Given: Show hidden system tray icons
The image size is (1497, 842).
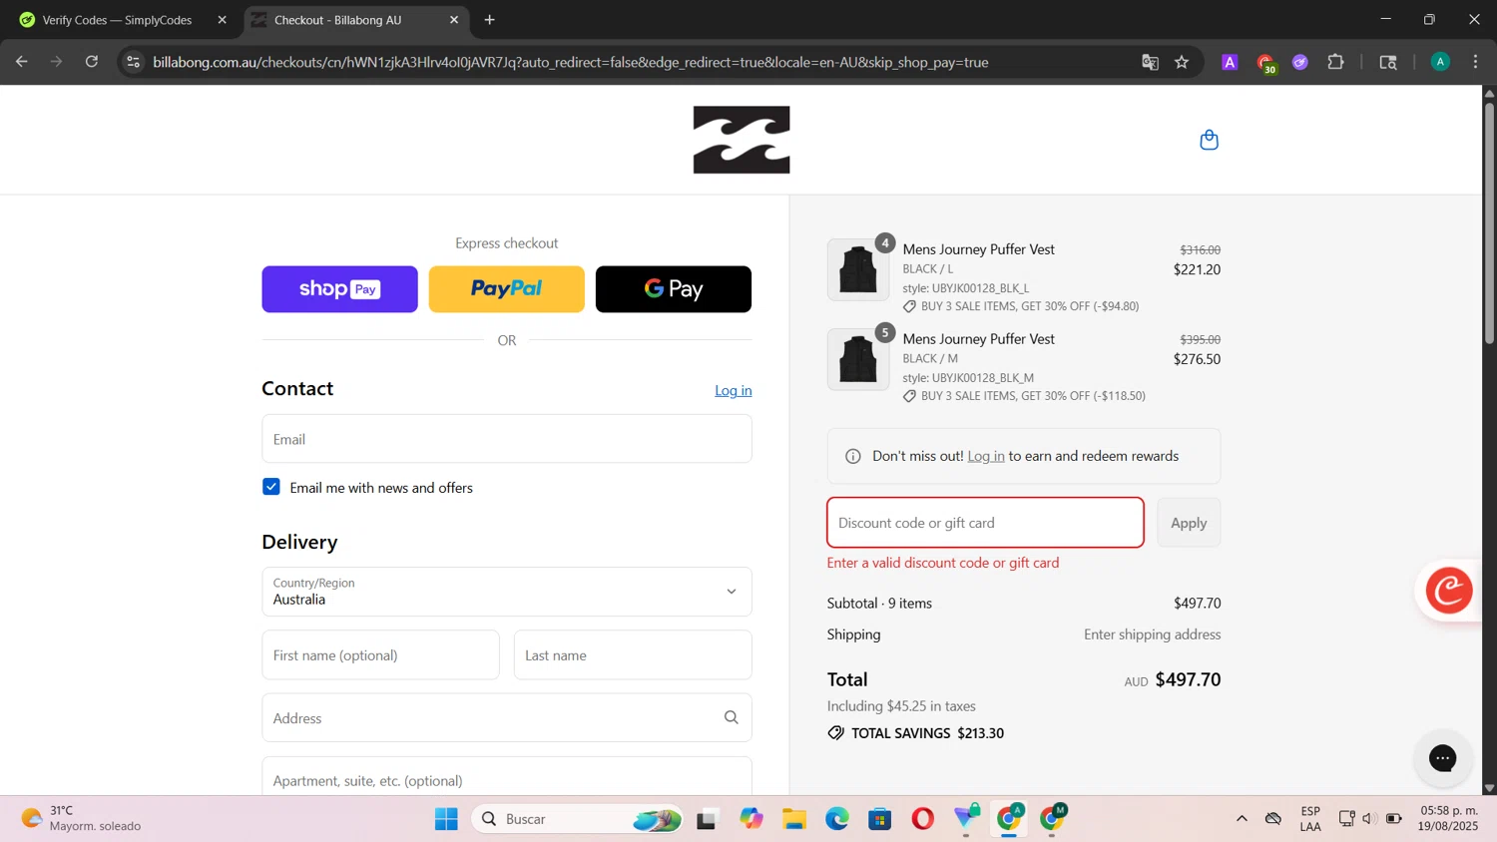Looking at the screenshot, I should coord(1242,819).
